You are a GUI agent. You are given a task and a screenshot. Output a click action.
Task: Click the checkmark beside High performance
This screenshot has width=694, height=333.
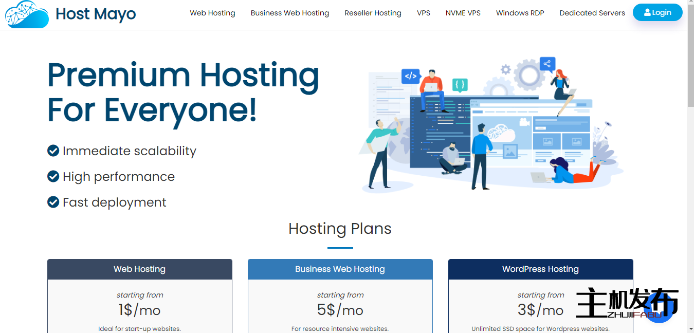(53, 176)
